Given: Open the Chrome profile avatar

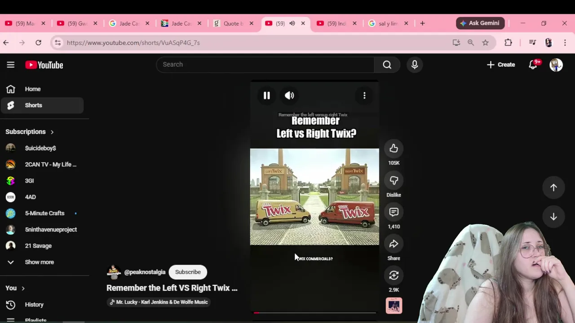Looking at the screenshot, I should (548, 43).
